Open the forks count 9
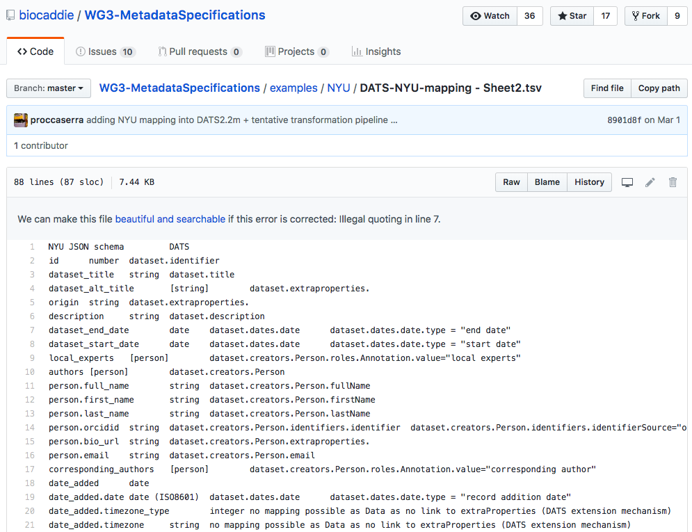Screen dimensions: 692x532 (677, 16)
